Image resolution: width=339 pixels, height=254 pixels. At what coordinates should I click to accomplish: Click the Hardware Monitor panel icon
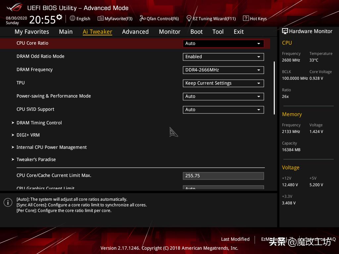tap(285, 31)
